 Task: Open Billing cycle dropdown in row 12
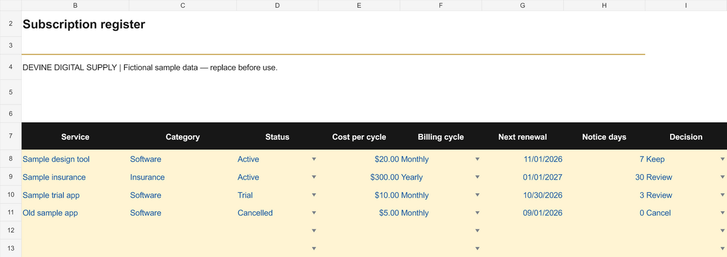[477, 231]
